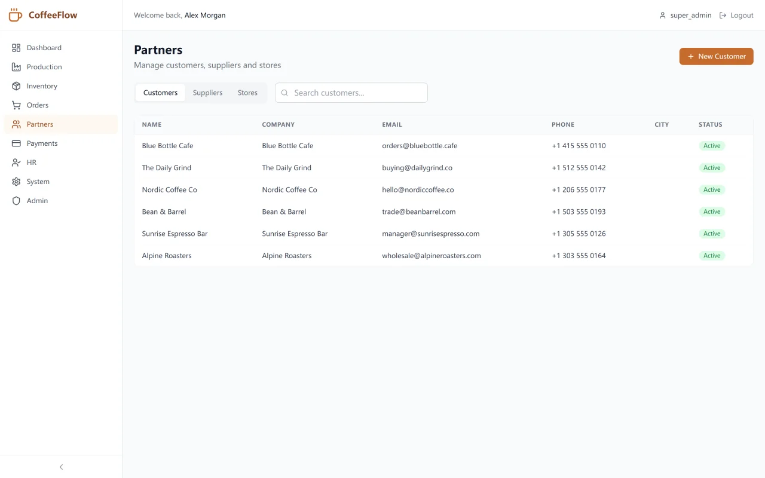The image size is (765, 478).
Task: Switch to the Customers tab
Action: [160, 93]
